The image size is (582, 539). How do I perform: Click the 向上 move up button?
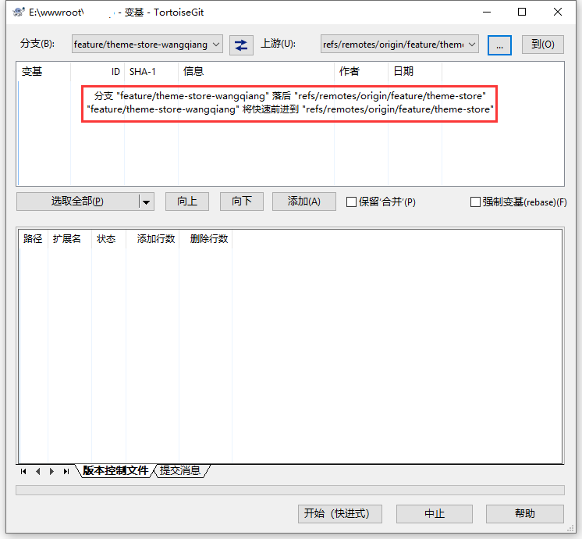point(187,202)
